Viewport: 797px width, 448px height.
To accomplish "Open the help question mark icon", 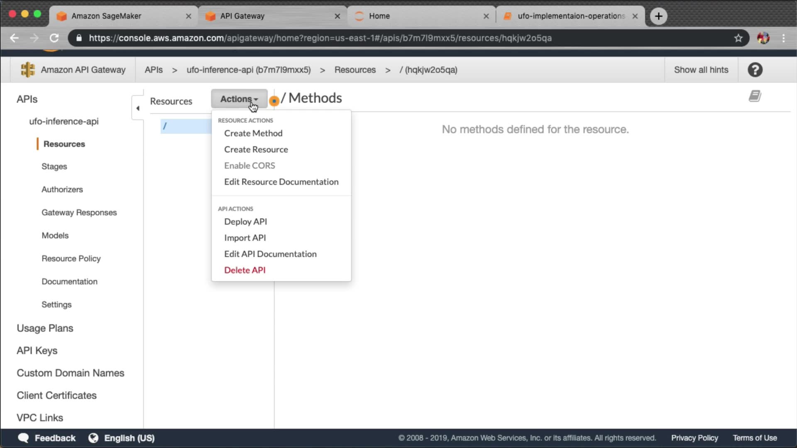I will (755, 70).
